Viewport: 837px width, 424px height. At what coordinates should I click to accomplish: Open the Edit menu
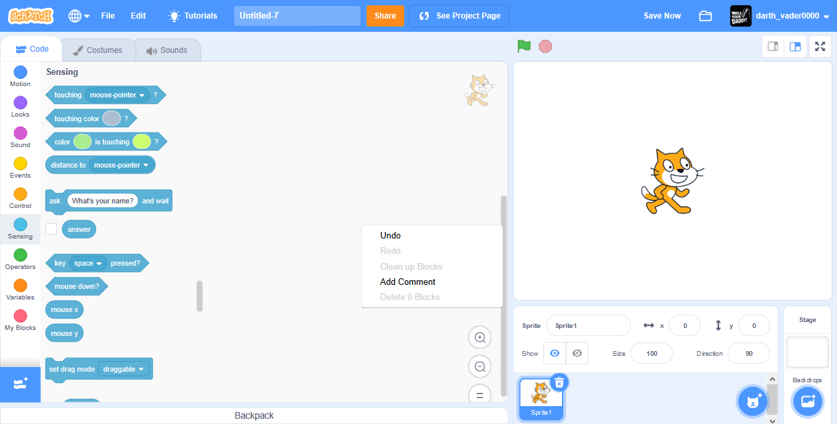tap(139, 15)
